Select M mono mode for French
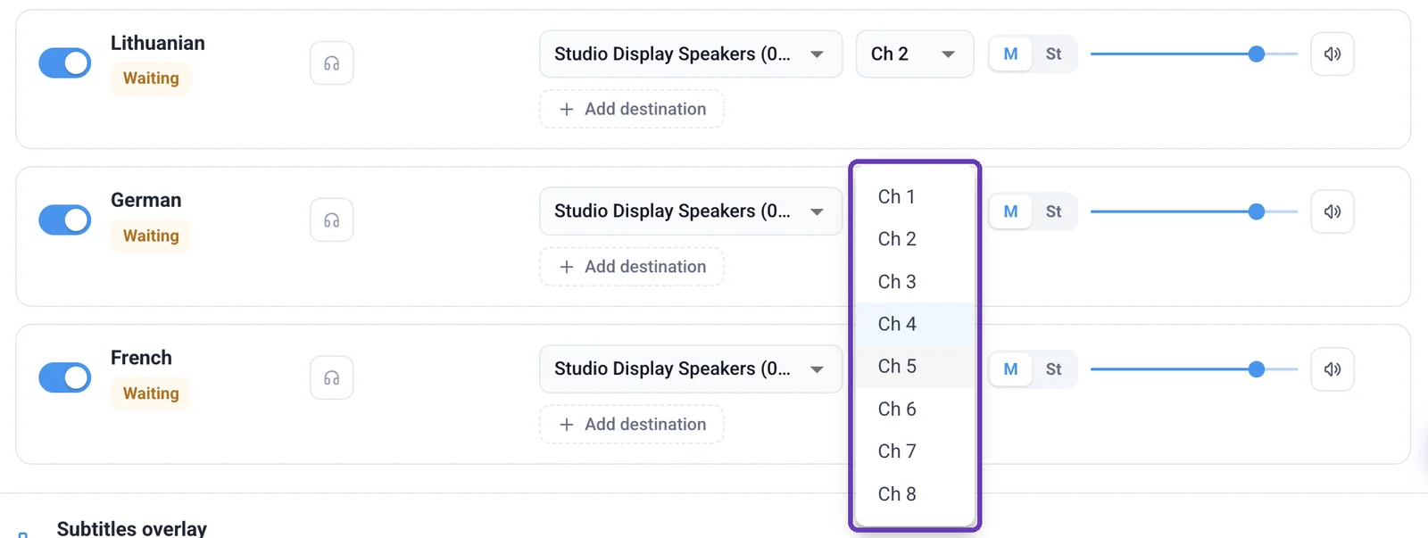1428x538 pixels. point(1011,369)
